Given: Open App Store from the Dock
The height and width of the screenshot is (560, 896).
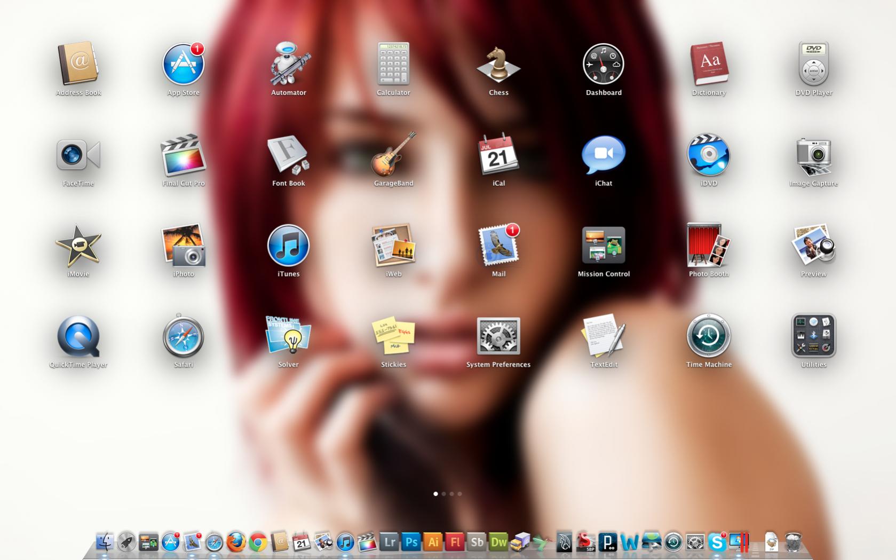Looking at the screenshot, I should [171, 542].
